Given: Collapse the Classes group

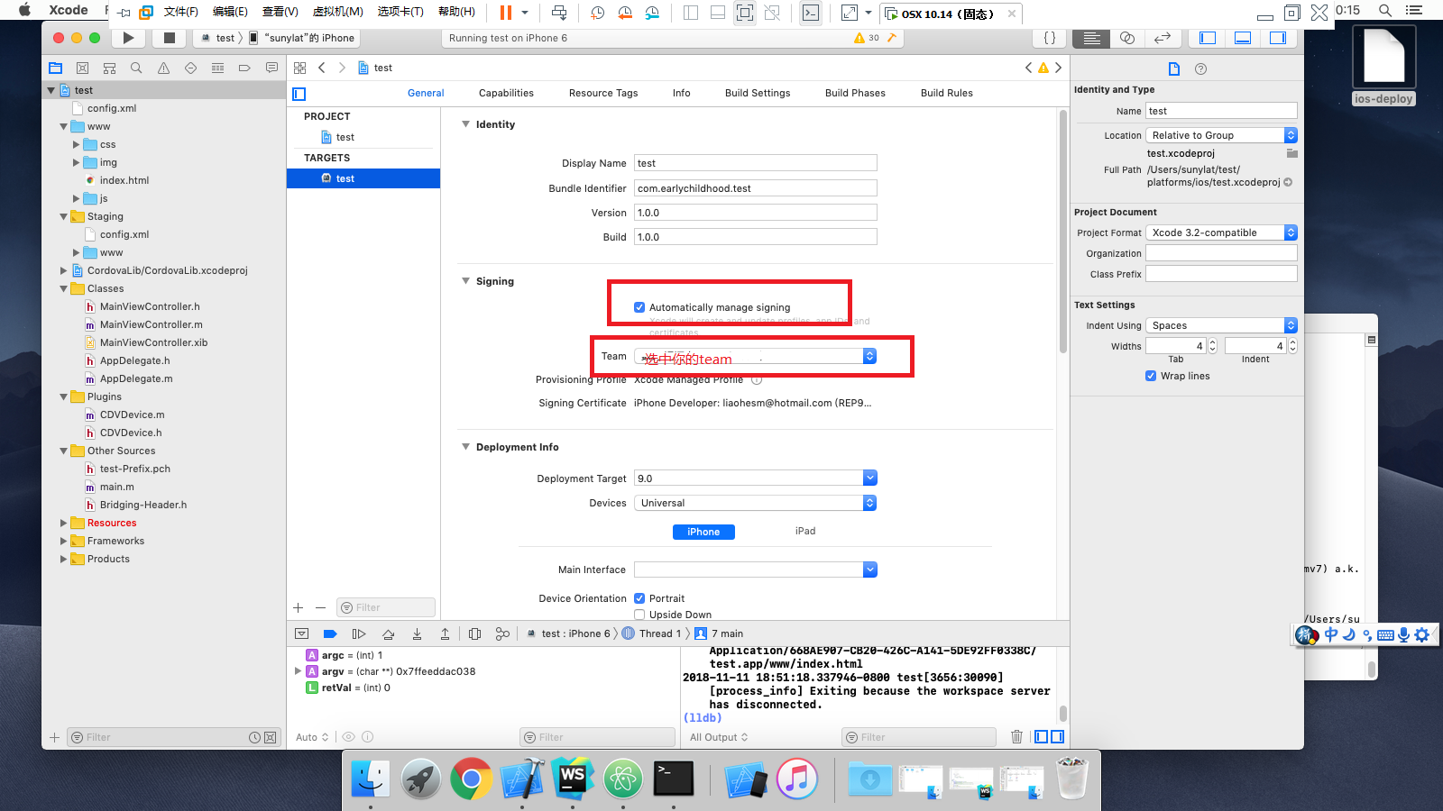Looking at the screenshot, I should point(63,288).
